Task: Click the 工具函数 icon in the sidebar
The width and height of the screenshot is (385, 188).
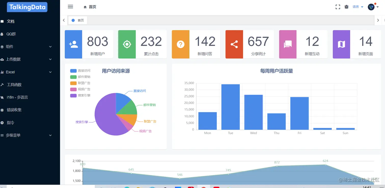Action: coord(2,85)
